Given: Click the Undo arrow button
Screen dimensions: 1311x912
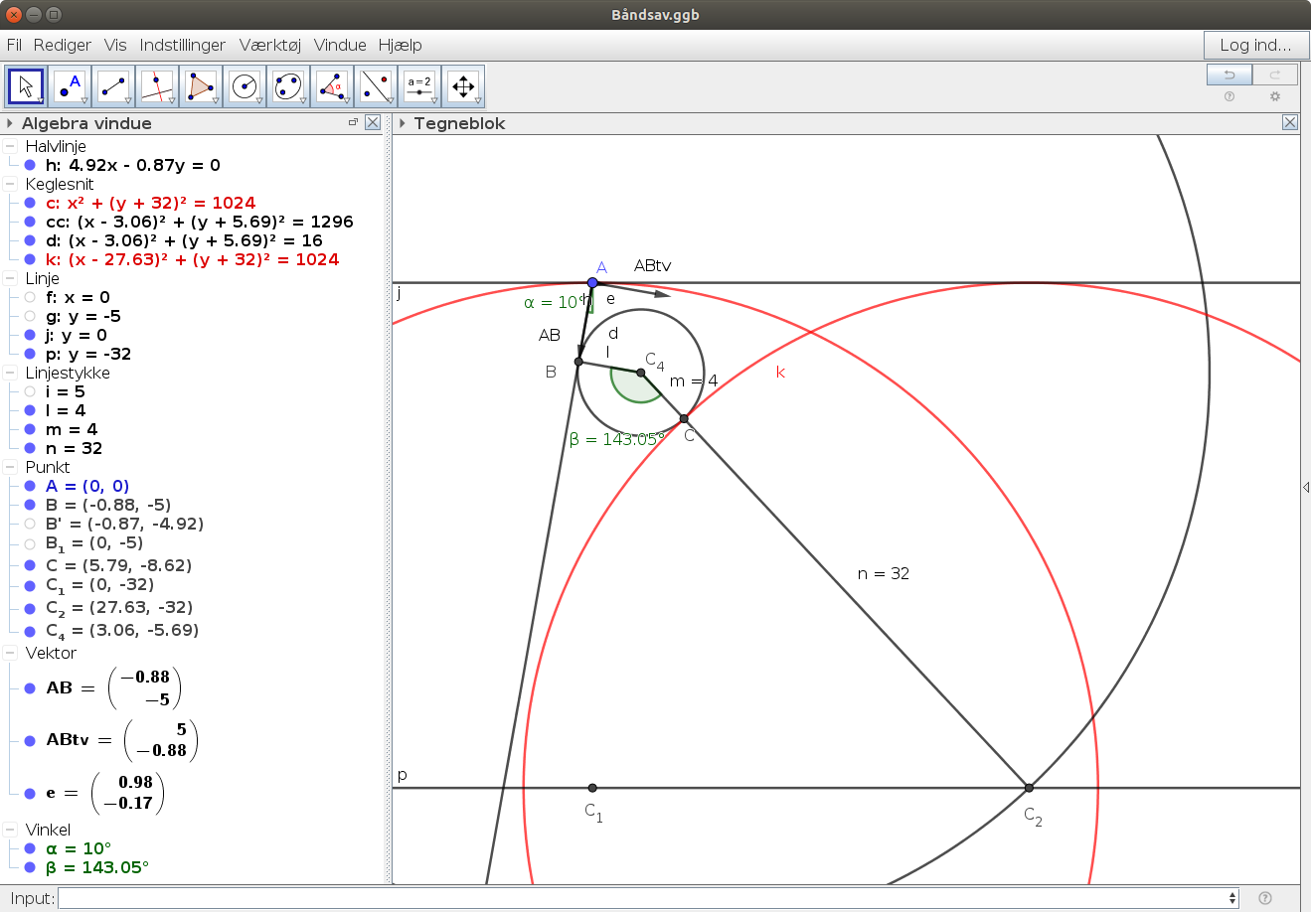Looking at the screenshot, I should pyautogui.click(x=1229, y=75).
